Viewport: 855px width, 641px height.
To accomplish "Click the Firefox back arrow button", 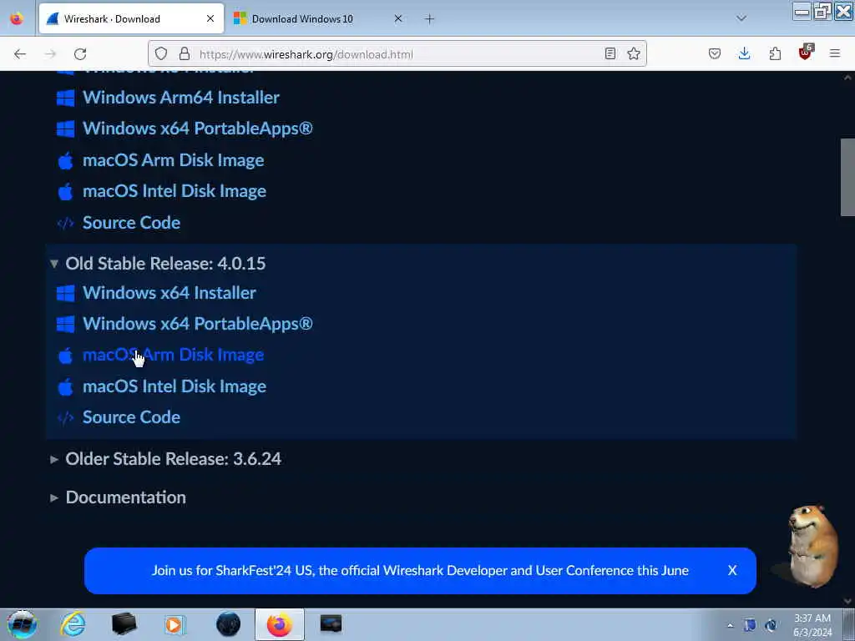I will [20, 54].
